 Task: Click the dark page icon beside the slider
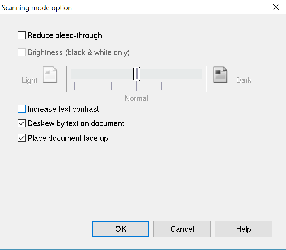(221, 75)
